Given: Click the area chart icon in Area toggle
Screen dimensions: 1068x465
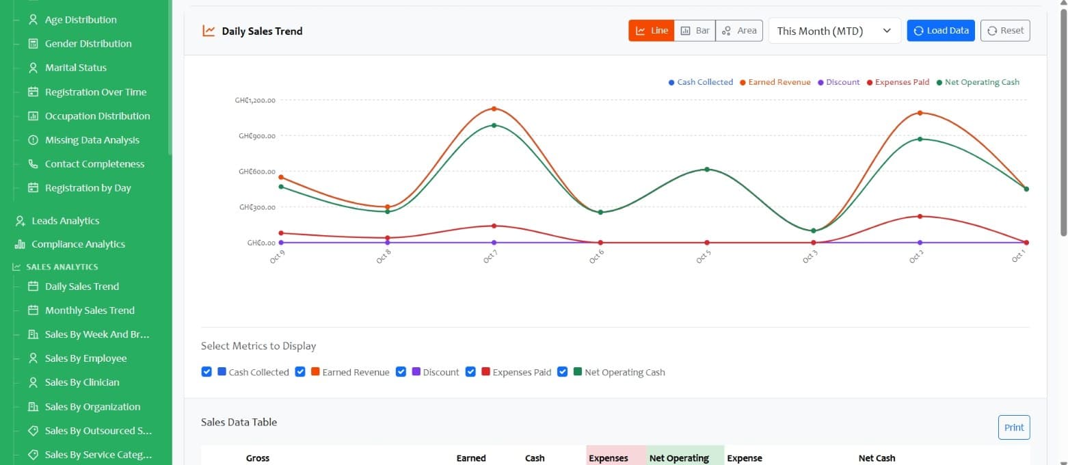Looking at the screenshot, I should tap(727, 31).
